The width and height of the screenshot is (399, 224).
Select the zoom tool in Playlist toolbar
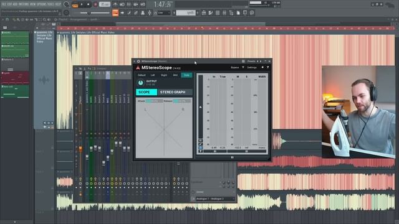point(44,19)
